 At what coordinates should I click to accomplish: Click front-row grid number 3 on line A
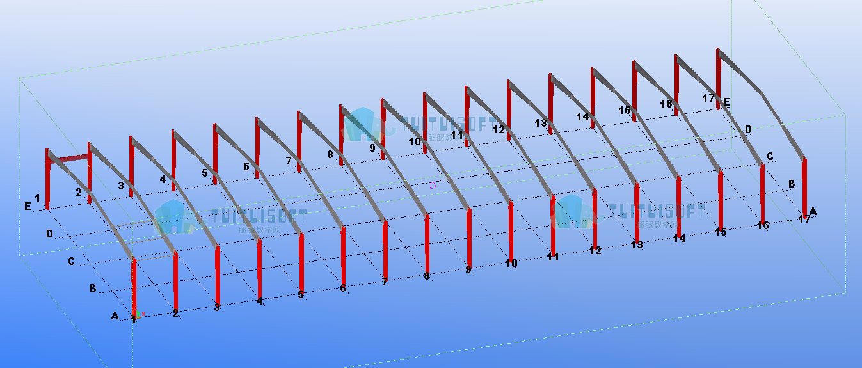click(x=217, y=307)
